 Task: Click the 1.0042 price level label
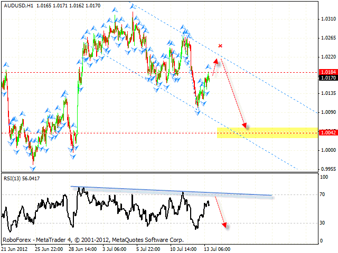coord(328,133)
